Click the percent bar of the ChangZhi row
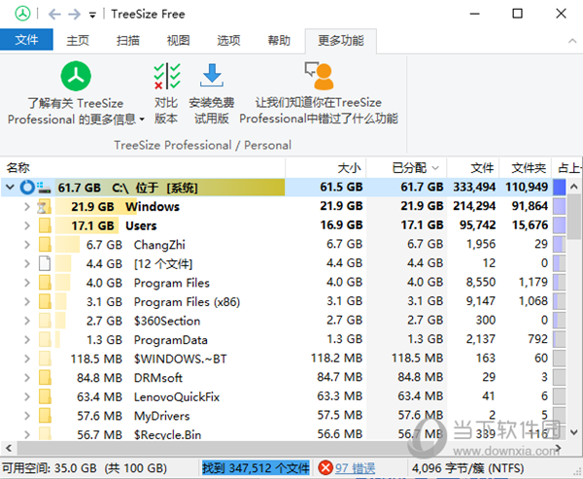This screenshot has height=479, width=583. (560, 244)
